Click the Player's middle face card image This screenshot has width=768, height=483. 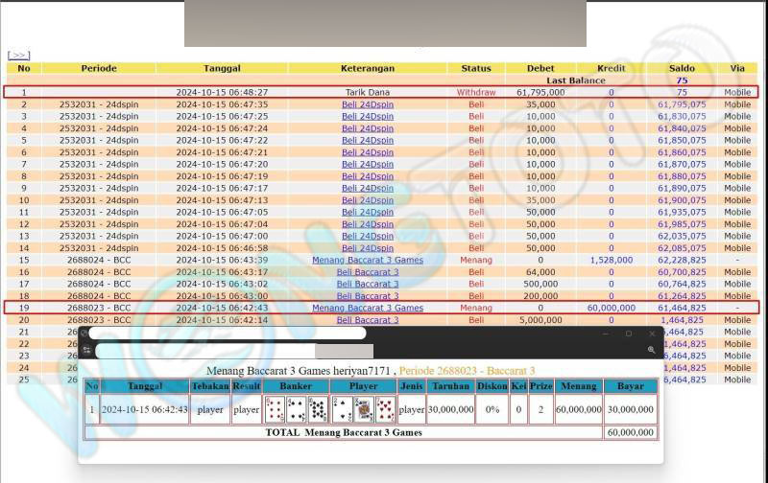pyautogui.click(x=364, y=409)
